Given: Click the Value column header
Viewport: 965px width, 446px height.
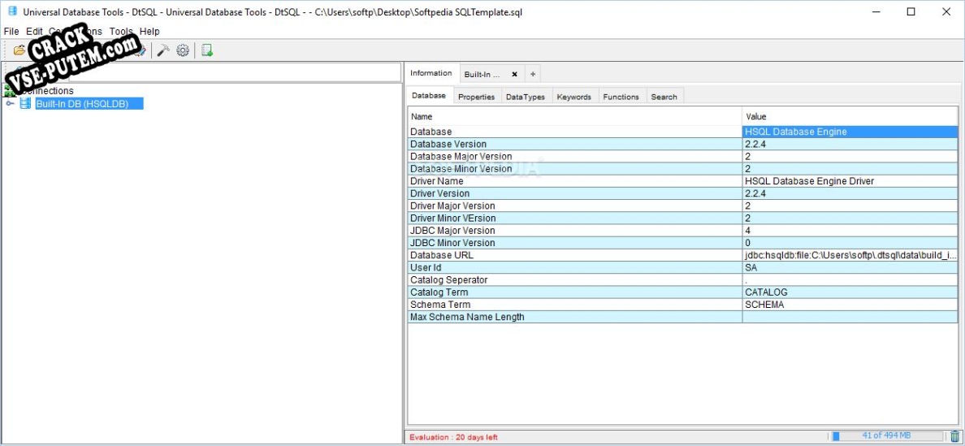Looking at the screenshot, I should 850,116.
